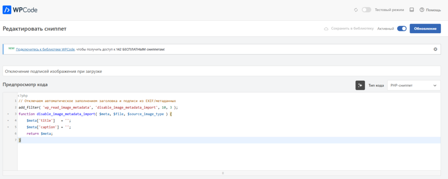
Task: Click the WPCode logo
Action: 20,10
